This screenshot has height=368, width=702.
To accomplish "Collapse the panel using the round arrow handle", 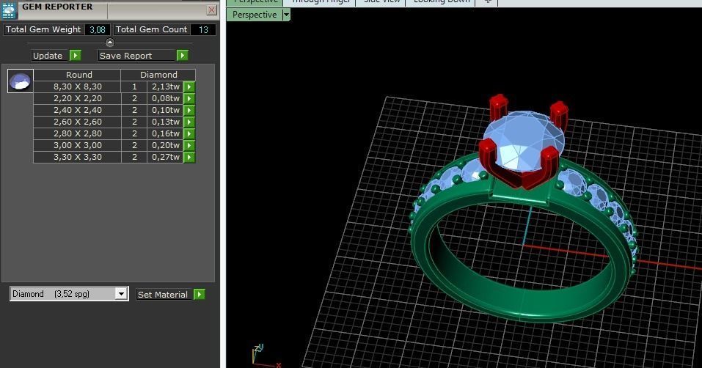I will pos(110,43).
